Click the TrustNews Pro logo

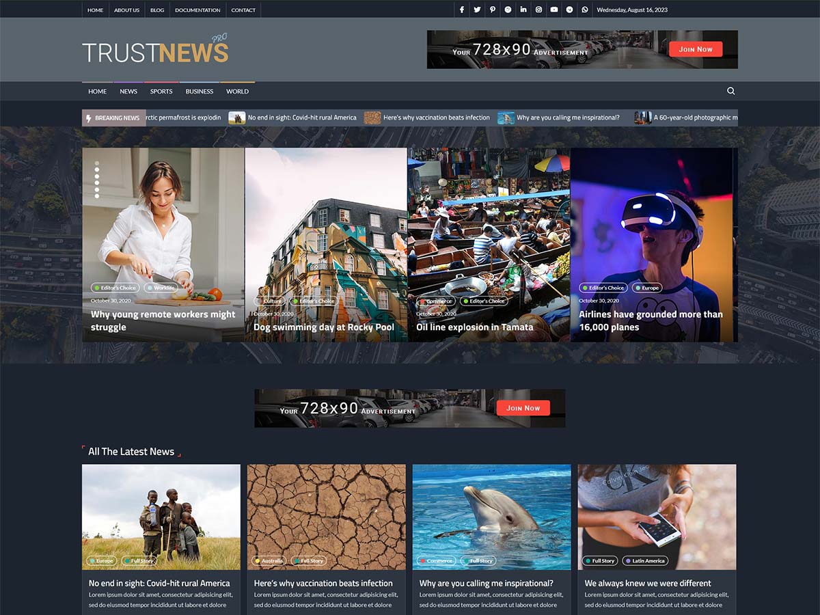click(155, 50)
